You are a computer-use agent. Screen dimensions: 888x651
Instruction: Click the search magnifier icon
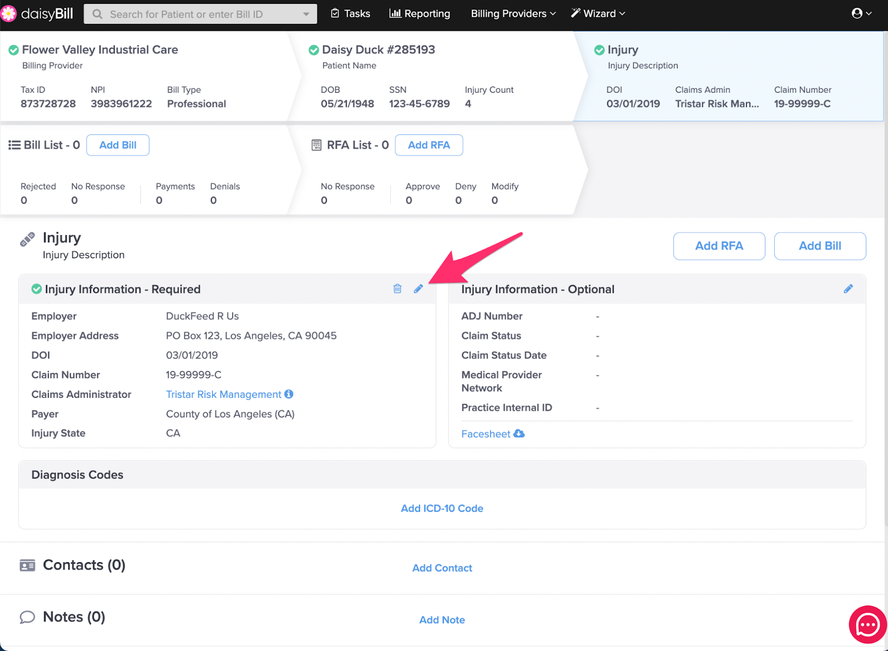(98, 14)
